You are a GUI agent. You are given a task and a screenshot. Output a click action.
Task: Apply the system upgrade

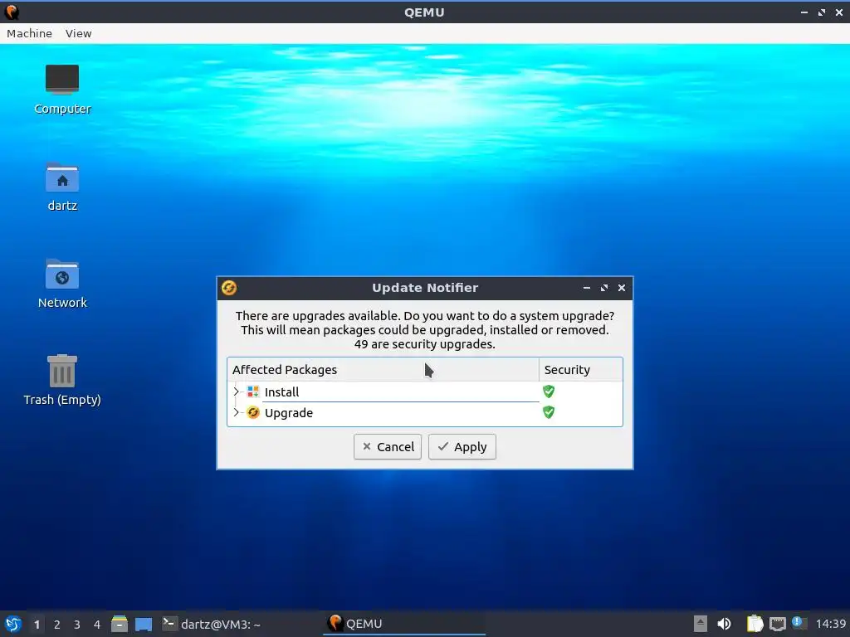pos(462,447)
